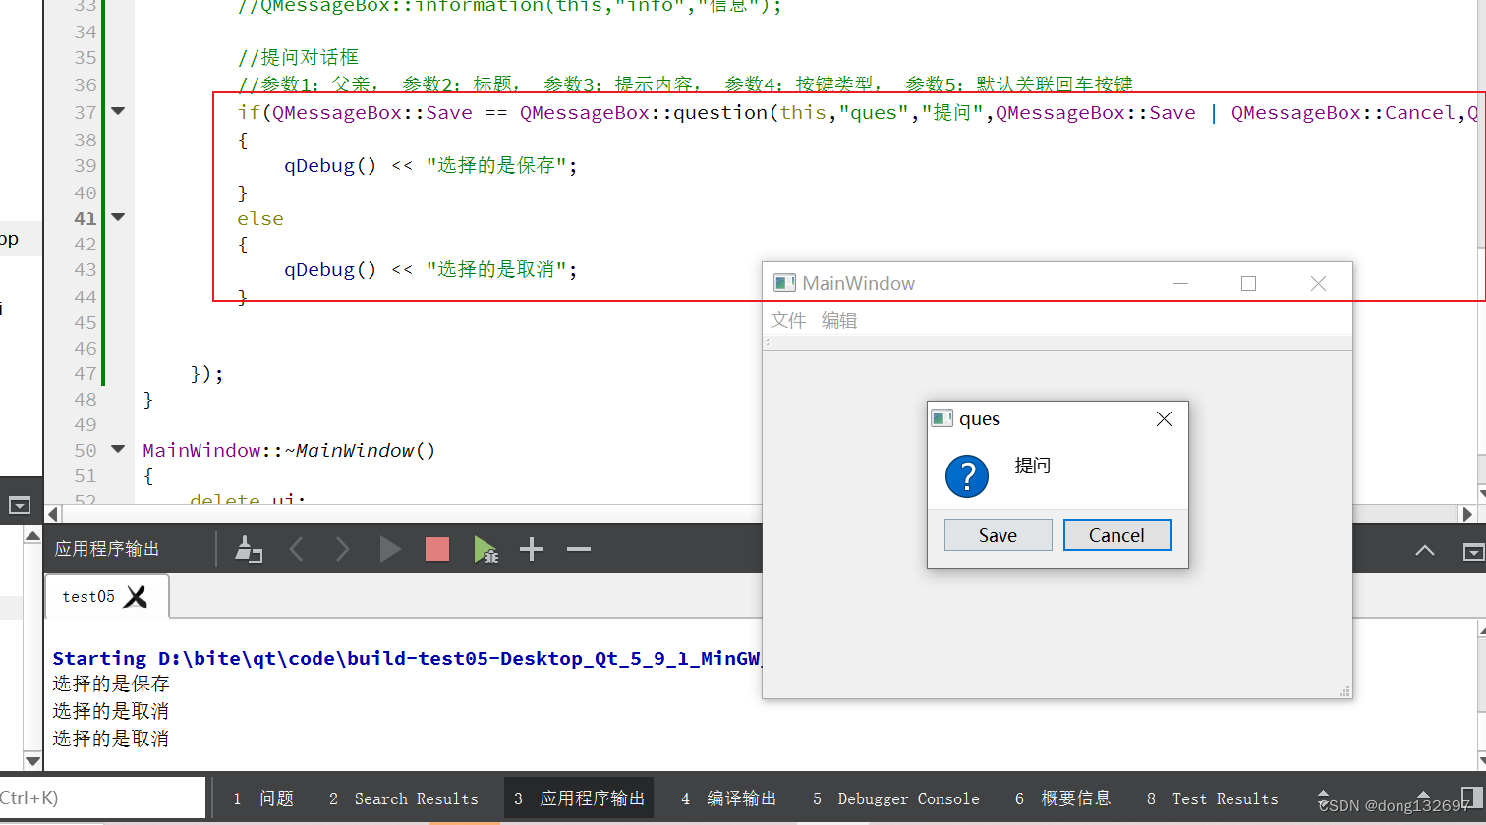Click the '选择的是保存' output line

(111, 684)
